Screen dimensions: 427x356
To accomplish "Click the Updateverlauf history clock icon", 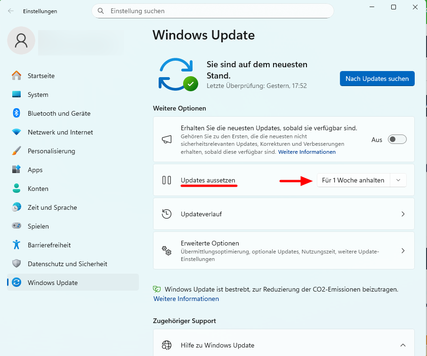I will [167, 214].
